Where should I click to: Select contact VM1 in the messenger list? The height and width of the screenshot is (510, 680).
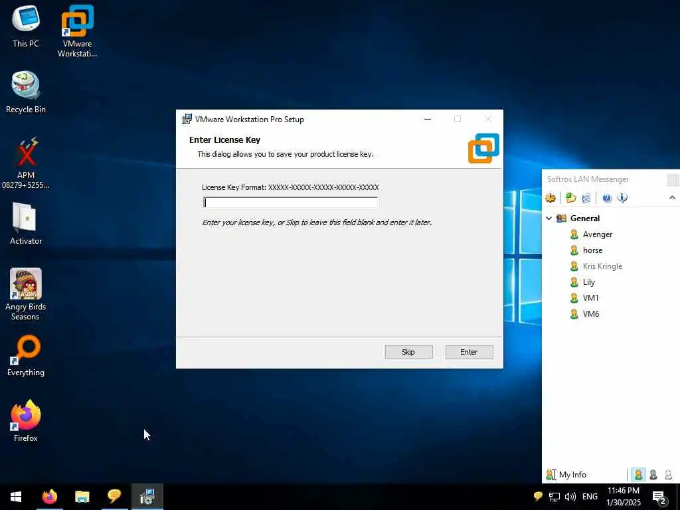pos(590,298)
